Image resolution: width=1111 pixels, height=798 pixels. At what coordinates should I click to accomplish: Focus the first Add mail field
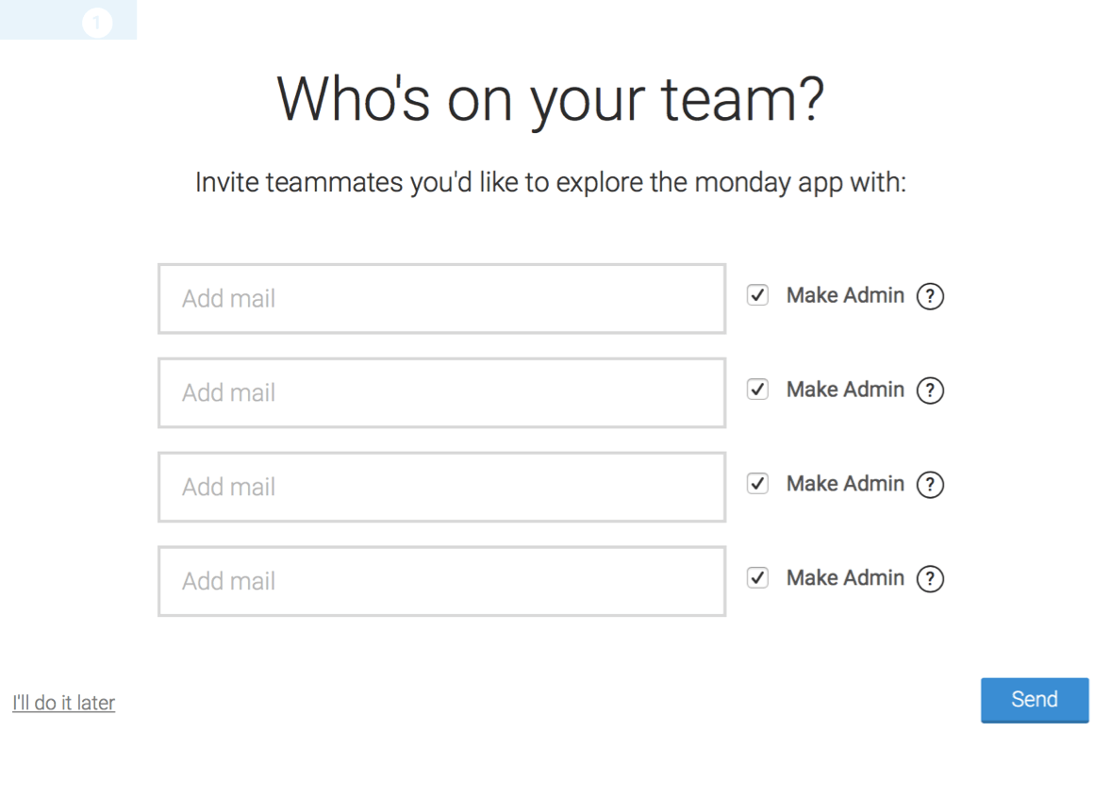pos(442,298)
